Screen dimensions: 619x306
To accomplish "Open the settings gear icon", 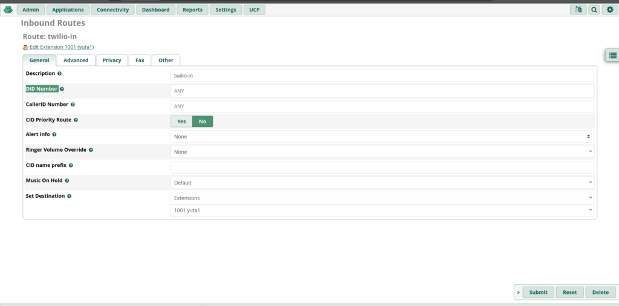I will (x=610, y=10).
